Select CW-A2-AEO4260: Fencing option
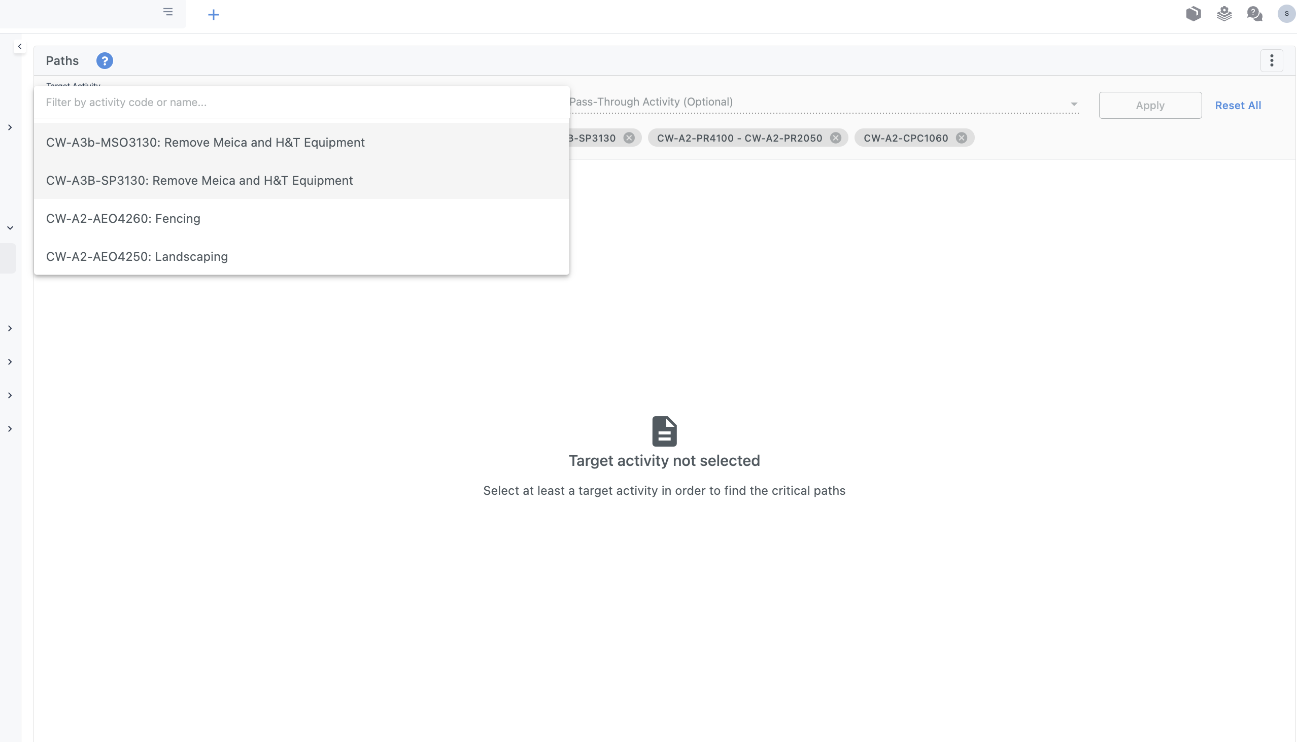This screenshot has height=742, width=1297. point(123,219)
